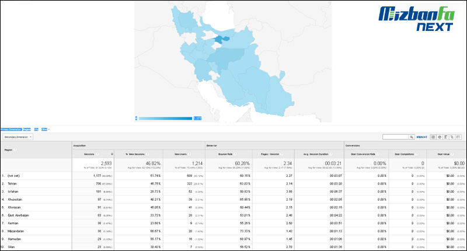The image size is (467, 251).
Task: Select the Region primary dimension tab
Action: (27, 129)
